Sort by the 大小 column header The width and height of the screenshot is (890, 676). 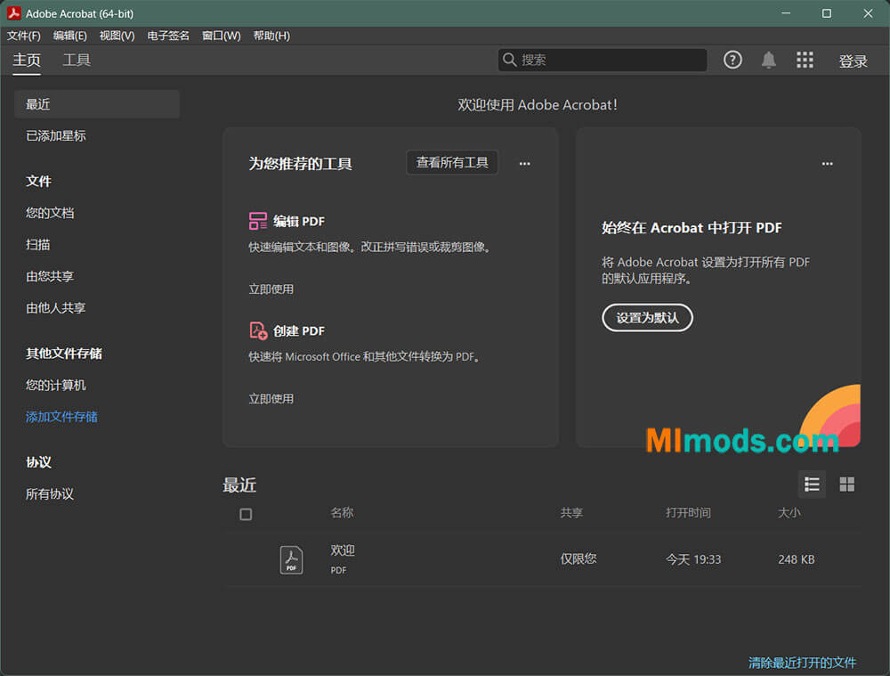click(x=789, y=513)
